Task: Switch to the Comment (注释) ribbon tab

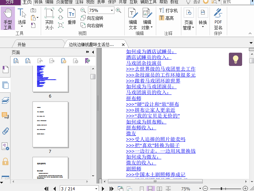Action: (x=79, y=2)
